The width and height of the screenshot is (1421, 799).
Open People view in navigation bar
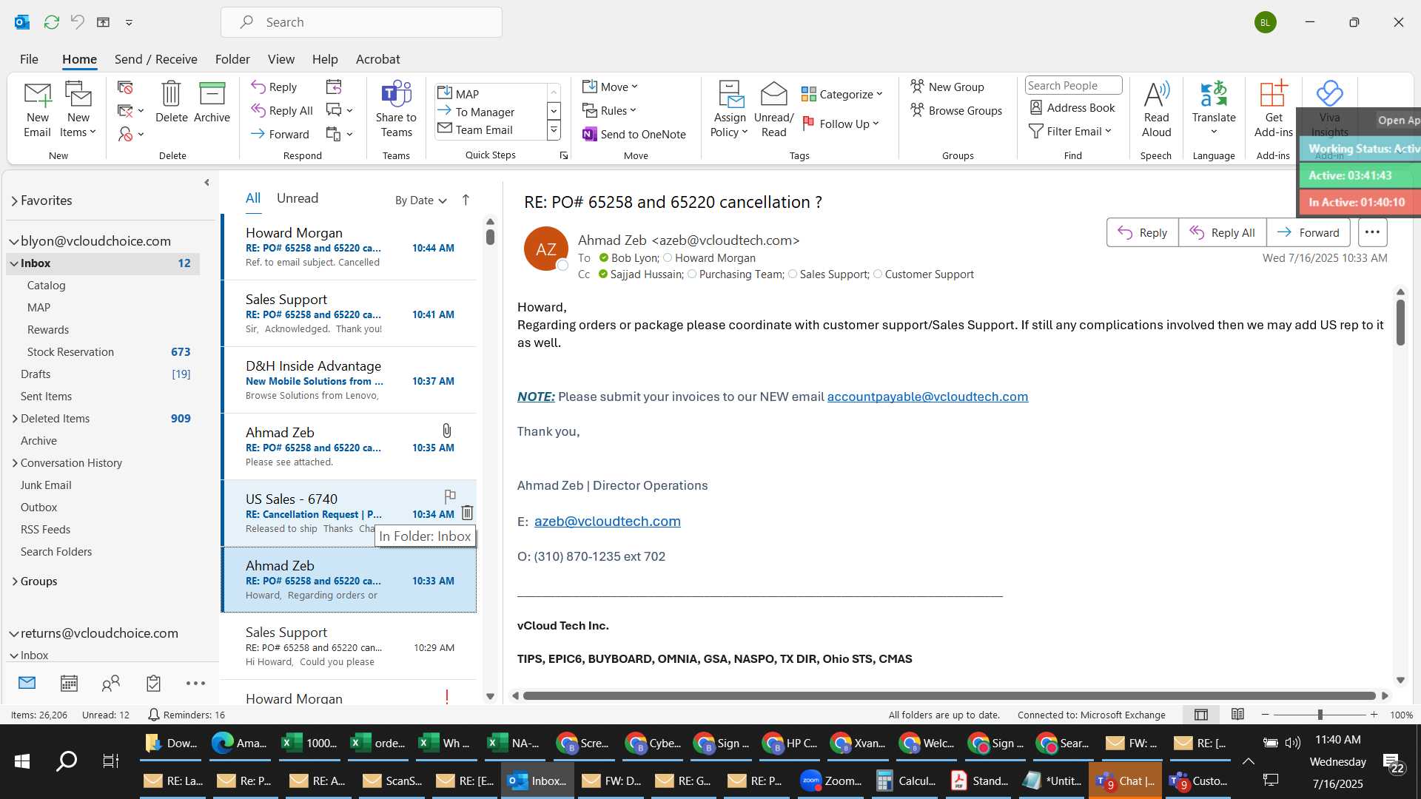click(x=111, y=684)
